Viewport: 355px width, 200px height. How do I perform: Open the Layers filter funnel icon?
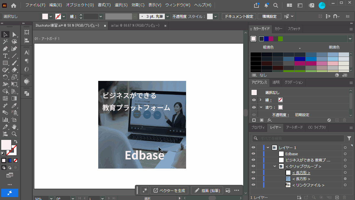[349, 138]
